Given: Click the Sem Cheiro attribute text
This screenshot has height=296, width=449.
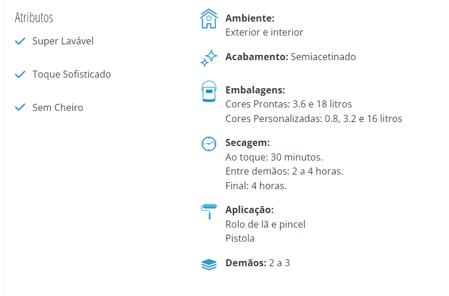Looking at the screenshot, I should point(58,107).
